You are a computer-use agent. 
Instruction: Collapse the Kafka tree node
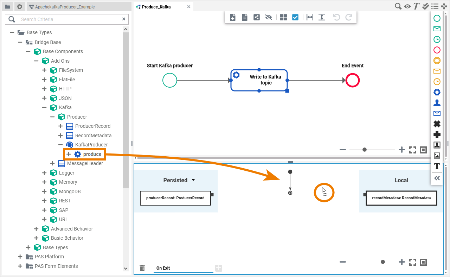pos(44,107)
